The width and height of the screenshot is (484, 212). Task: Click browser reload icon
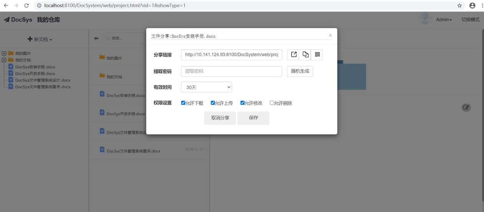click(26, 6)
